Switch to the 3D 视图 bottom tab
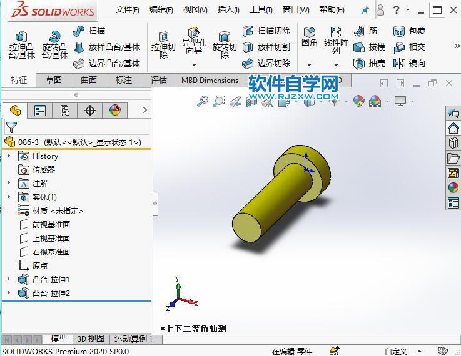The image size is (461, 356). (x=91, y=339)
